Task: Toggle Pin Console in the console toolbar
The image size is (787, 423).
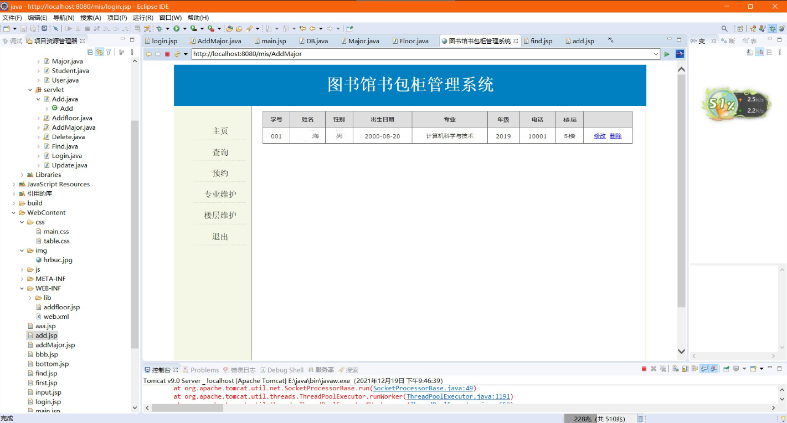Action: (726, 368)
